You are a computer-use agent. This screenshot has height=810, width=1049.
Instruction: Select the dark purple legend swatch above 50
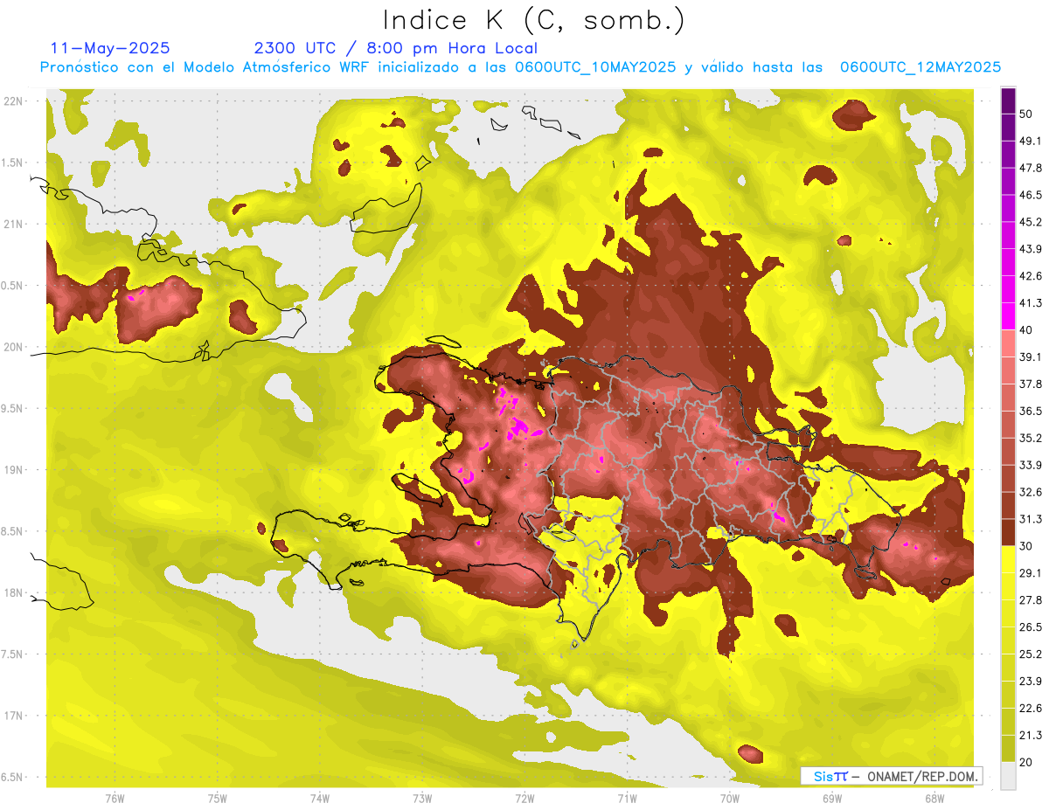1008,100
